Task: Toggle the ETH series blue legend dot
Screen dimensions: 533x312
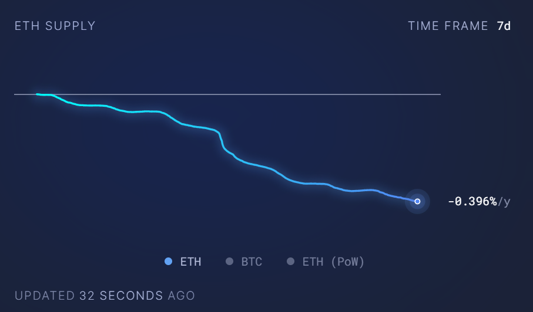Action: coord(169,262)
